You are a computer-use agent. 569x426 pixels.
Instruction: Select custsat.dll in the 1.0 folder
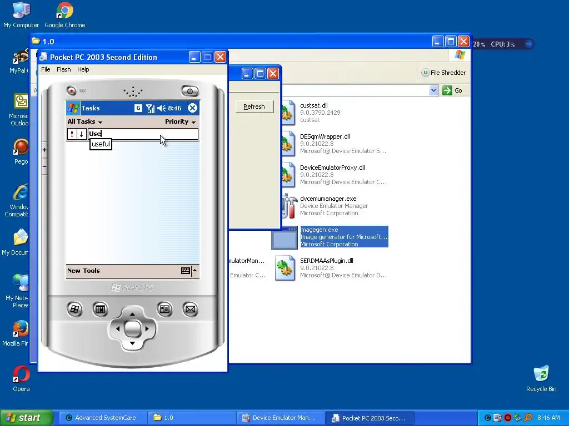[x=314, y=105]
